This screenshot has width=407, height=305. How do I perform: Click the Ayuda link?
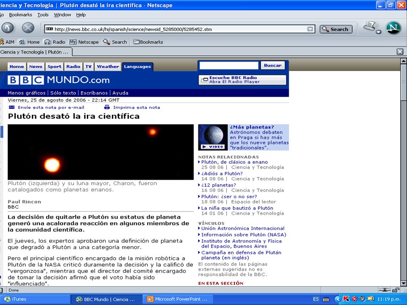click(120, 93)
